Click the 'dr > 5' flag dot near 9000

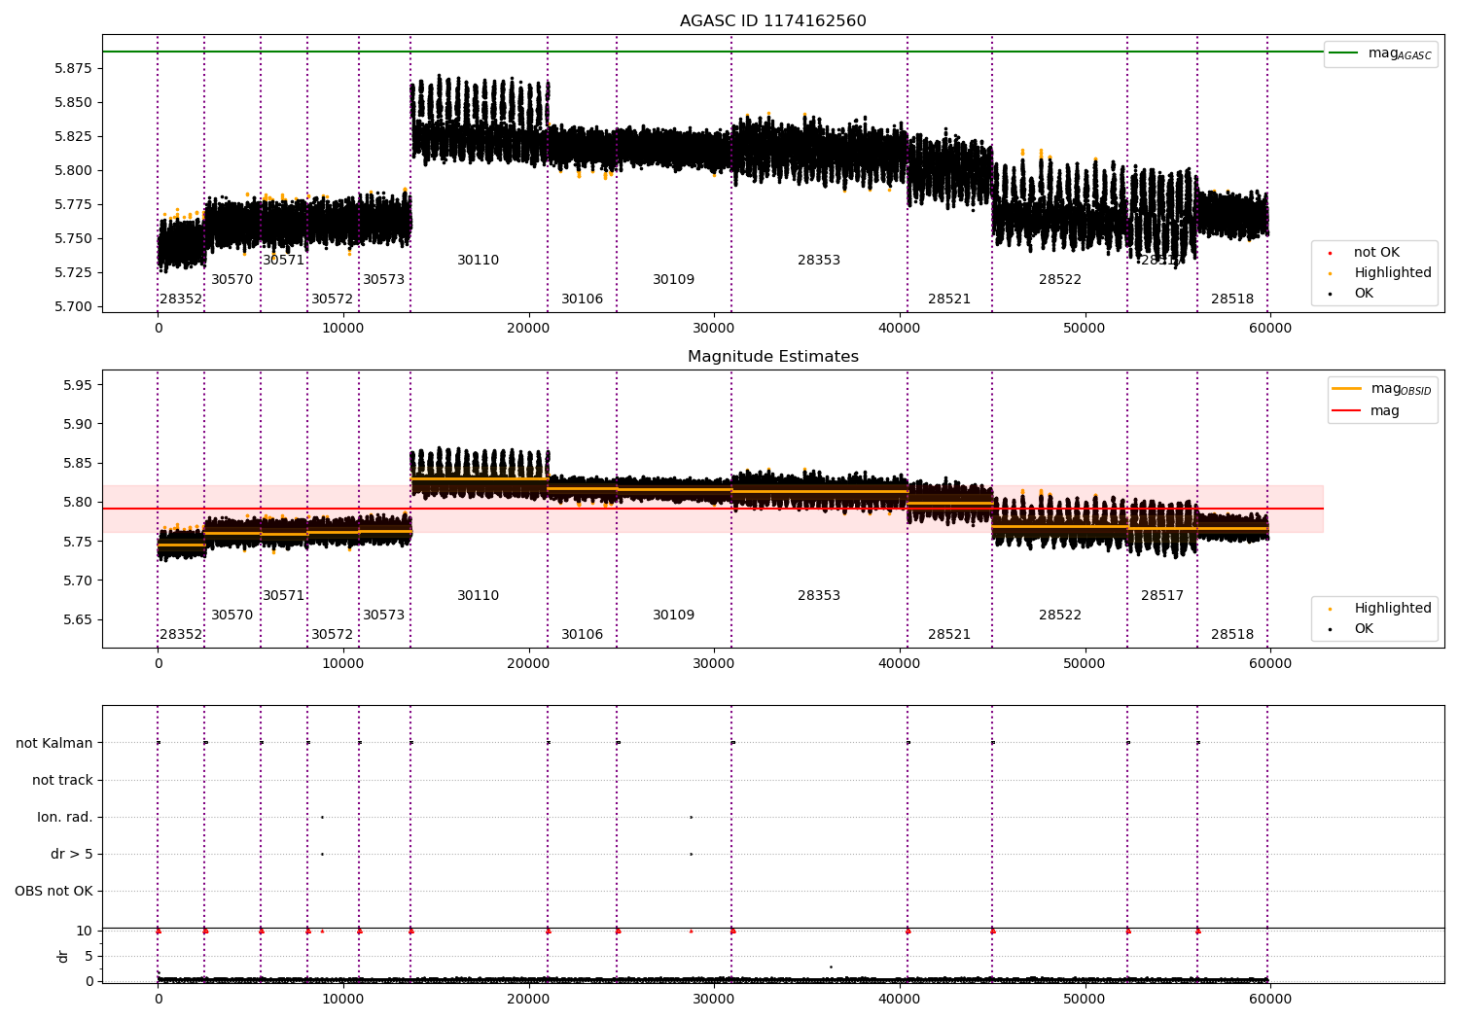[x=322, y=854]
